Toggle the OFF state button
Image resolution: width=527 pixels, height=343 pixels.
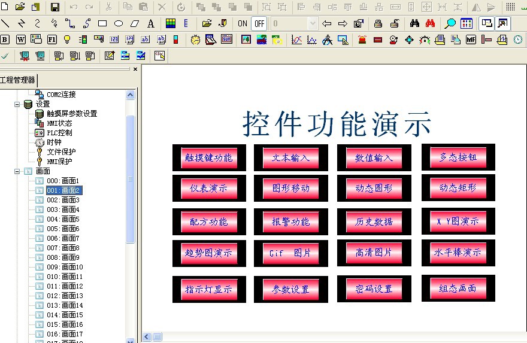(x=259, y=24)
